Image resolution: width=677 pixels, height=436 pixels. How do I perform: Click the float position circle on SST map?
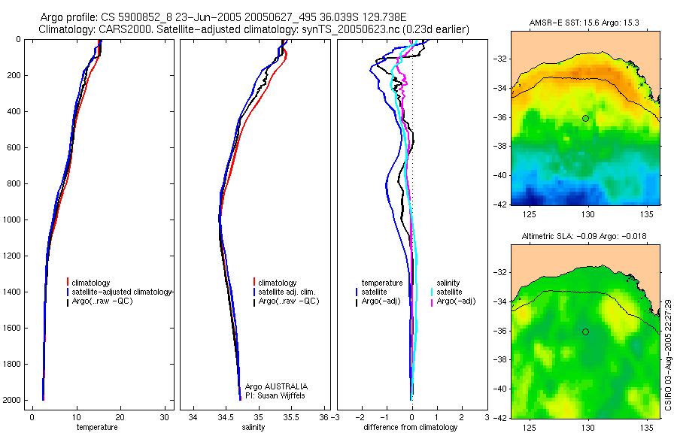(585, 118)
